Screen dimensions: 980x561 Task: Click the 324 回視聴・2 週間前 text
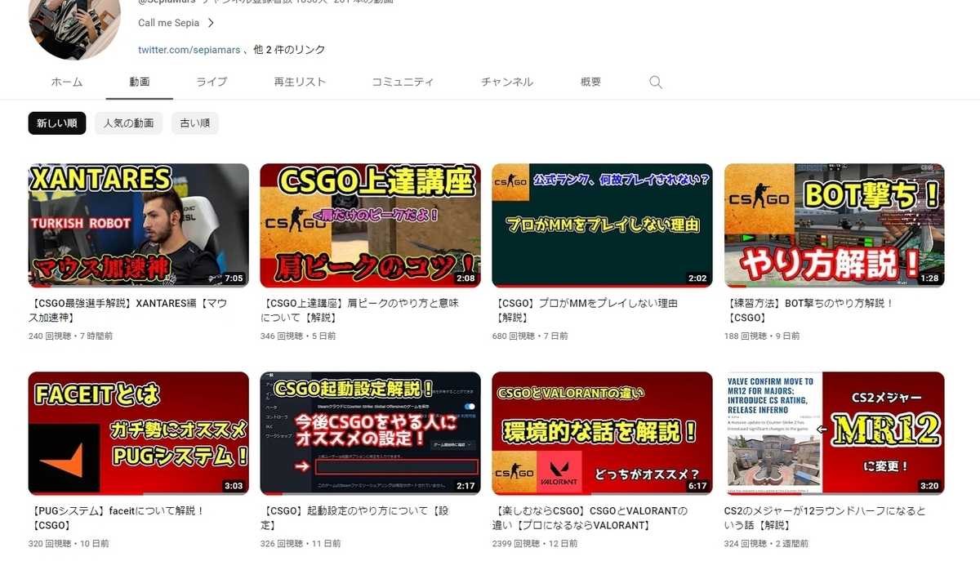(766, 543)
